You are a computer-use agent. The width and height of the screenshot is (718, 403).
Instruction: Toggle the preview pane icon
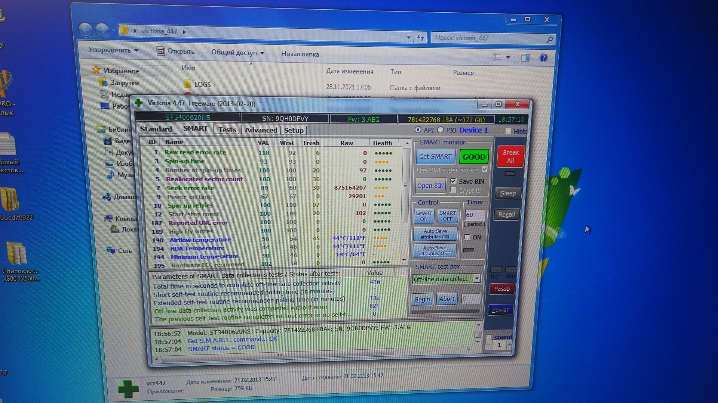(x=525, y=57)
